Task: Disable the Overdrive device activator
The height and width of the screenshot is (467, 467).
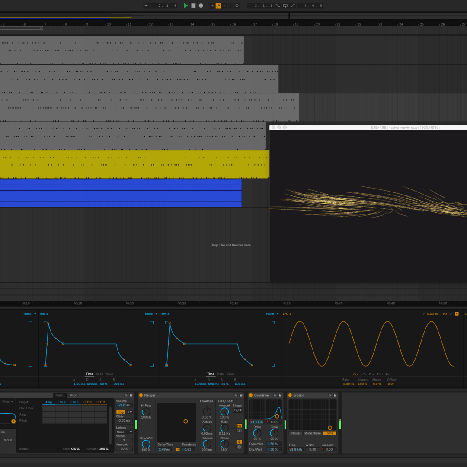Action: pos(251,395)
